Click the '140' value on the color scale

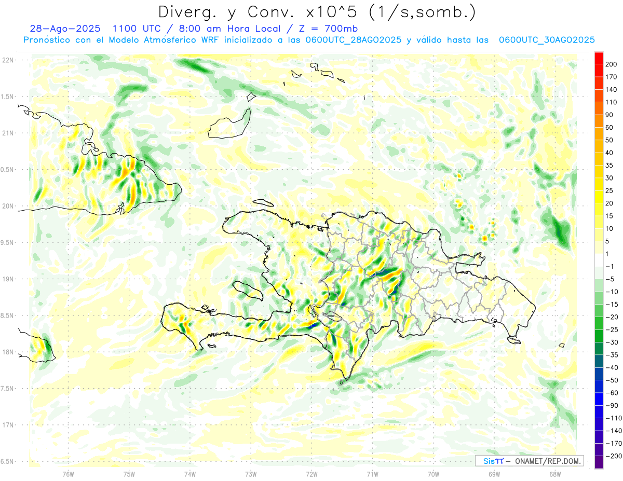tap(612, 89)
